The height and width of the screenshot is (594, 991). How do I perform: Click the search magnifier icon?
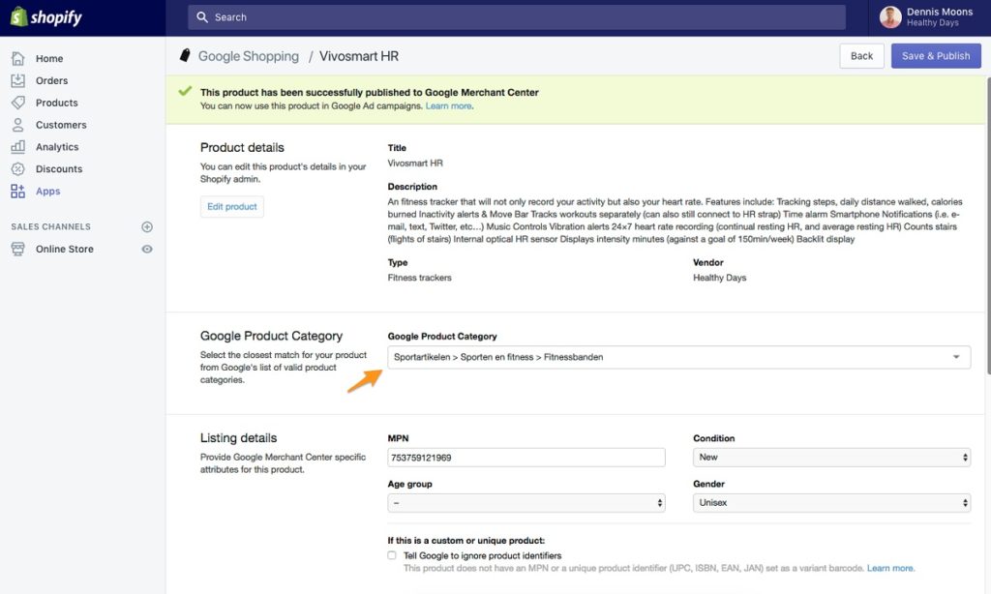(x=201, y=16)
